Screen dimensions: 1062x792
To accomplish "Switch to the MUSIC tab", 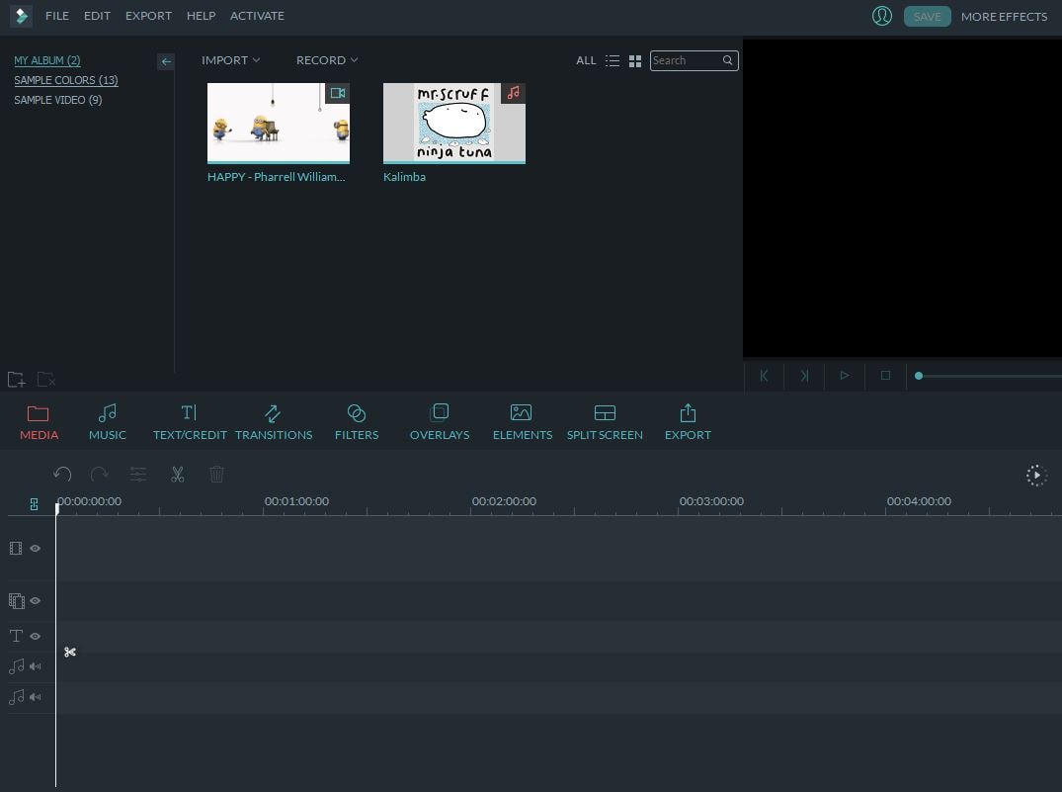I will pyautogui.click(x=107, y=422).
